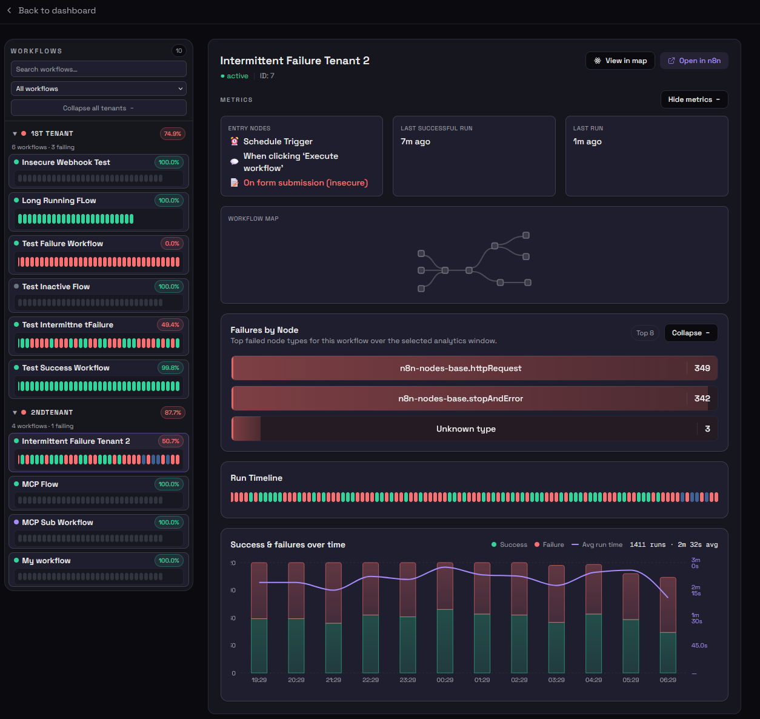Click the Failure legend dot in chart

[537, 544]
